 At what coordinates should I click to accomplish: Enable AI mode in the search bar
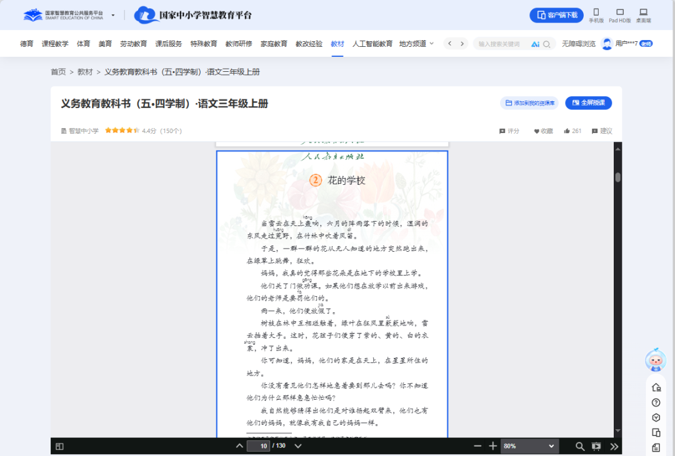point(536,44)
